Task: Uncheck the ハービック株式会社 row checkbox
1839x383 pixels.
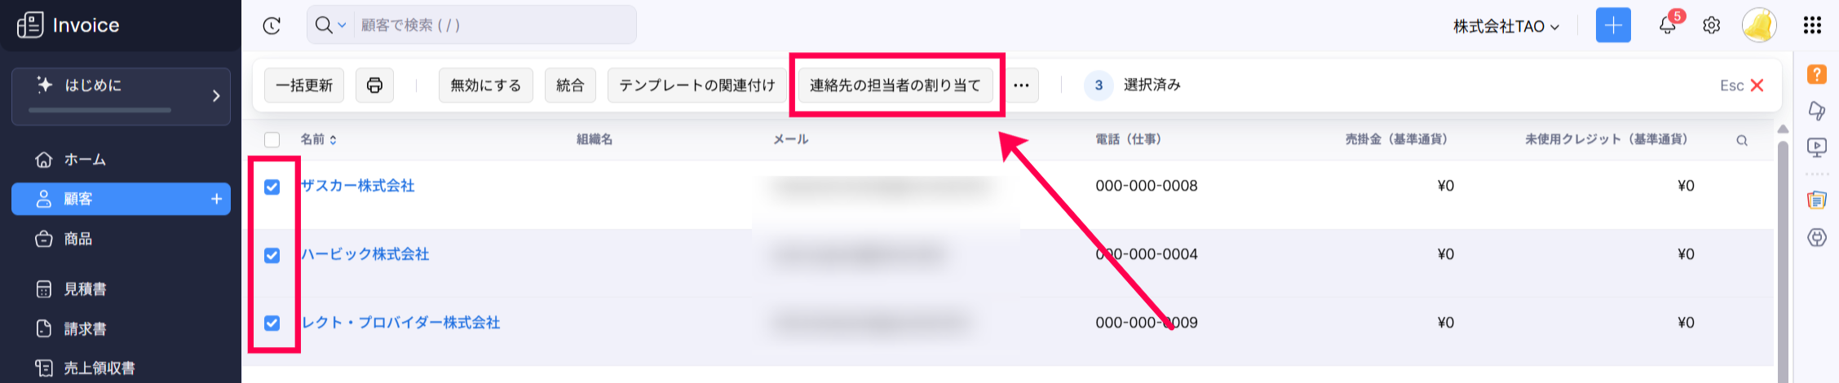Action: (x=272, y=255)
